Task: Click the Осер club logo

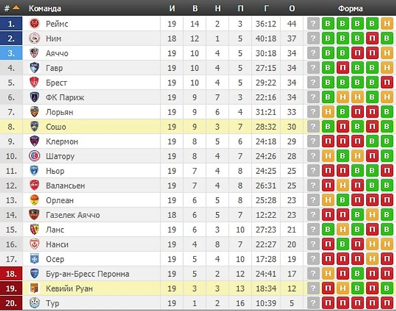Action: coord(34,259)
